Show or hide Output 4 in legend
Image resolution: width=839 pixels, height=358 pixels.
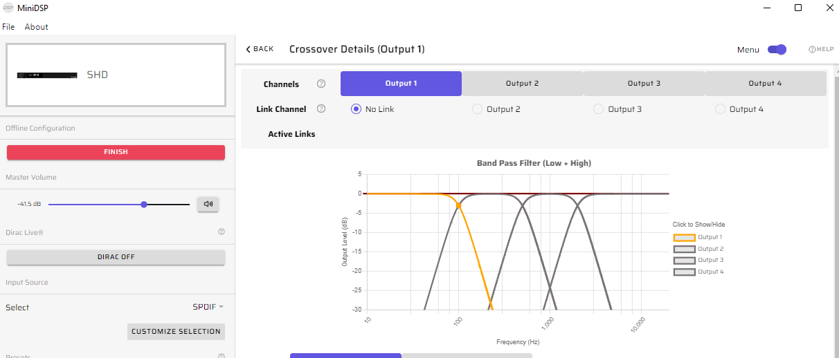(685, 272)
